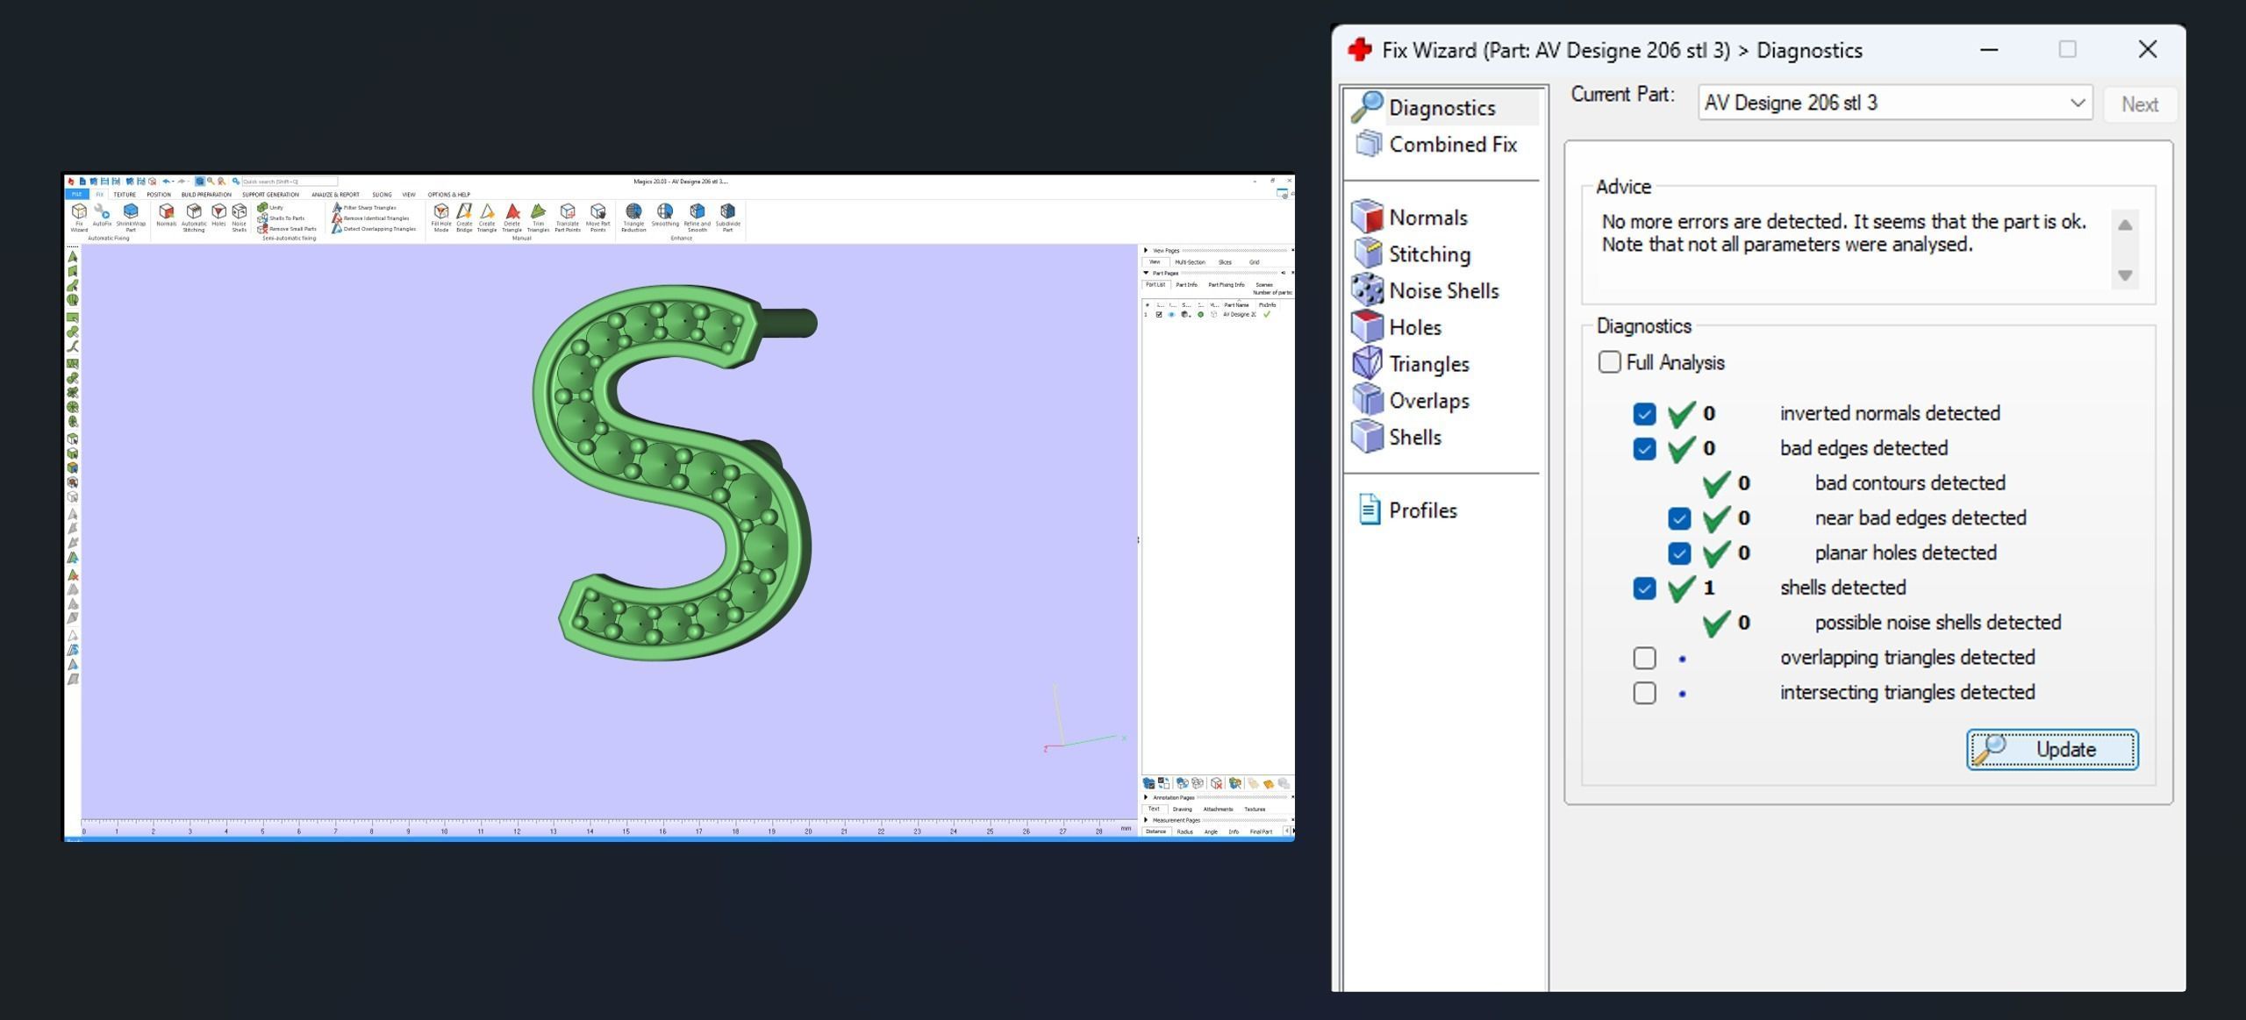
Task: Enable overlapping triangles detection checkbox
Action: click(1645, 658)
